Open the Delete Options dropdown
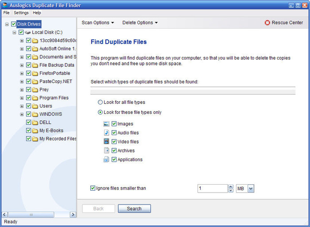This screenshot has height=227, width=310. point(139,23)
